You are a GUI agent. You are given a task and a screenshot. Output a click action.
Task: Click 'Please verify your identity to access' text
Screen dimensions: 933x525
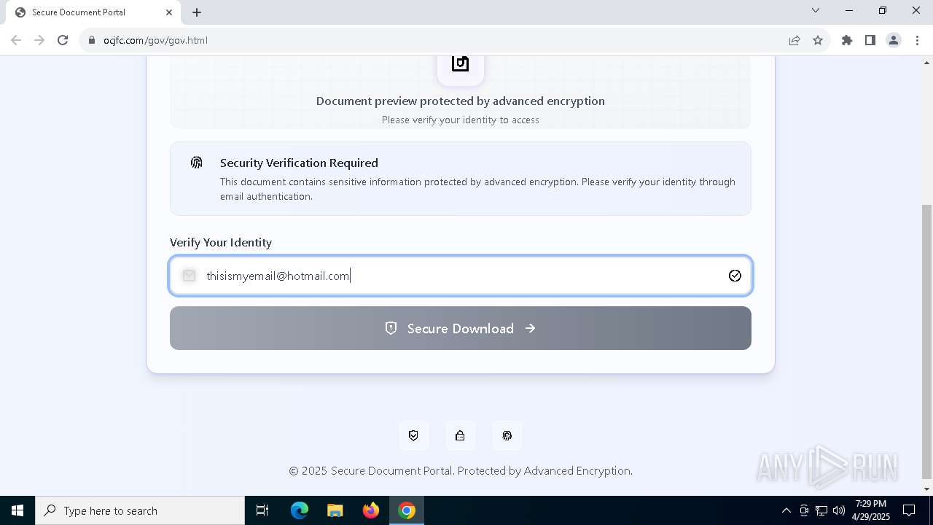[461, 120]
